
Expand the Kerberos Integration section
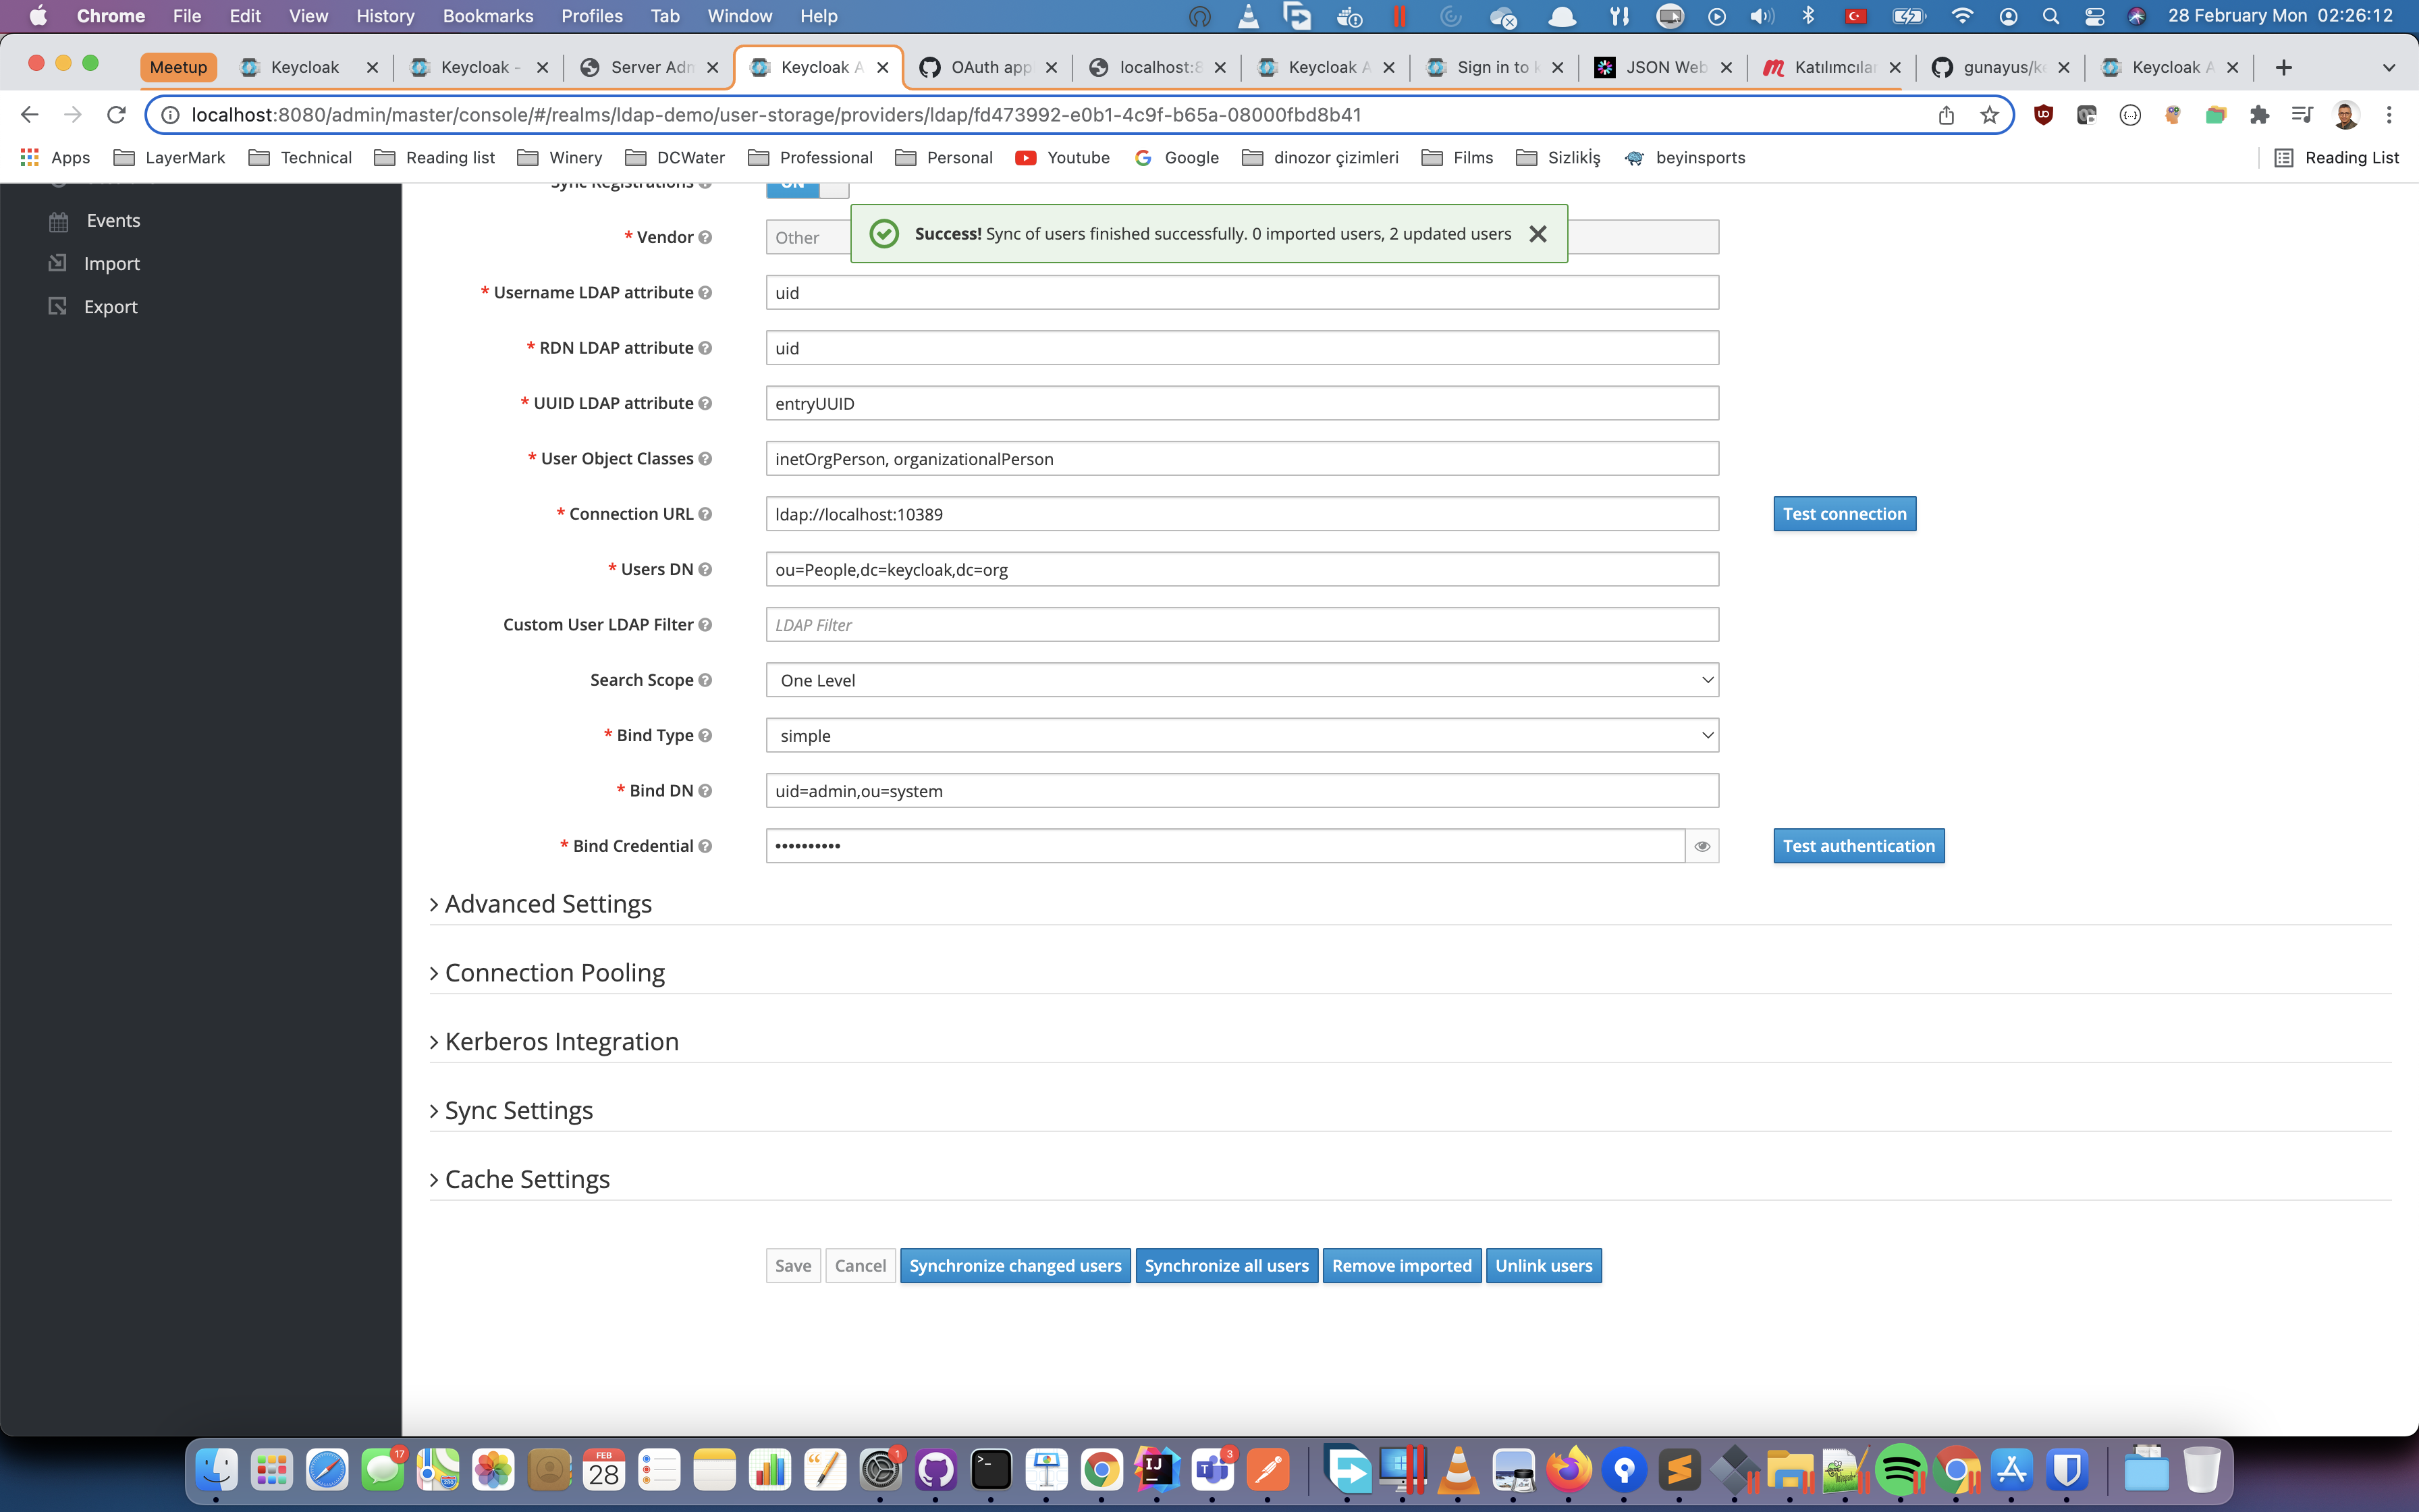pos(561,1041)
